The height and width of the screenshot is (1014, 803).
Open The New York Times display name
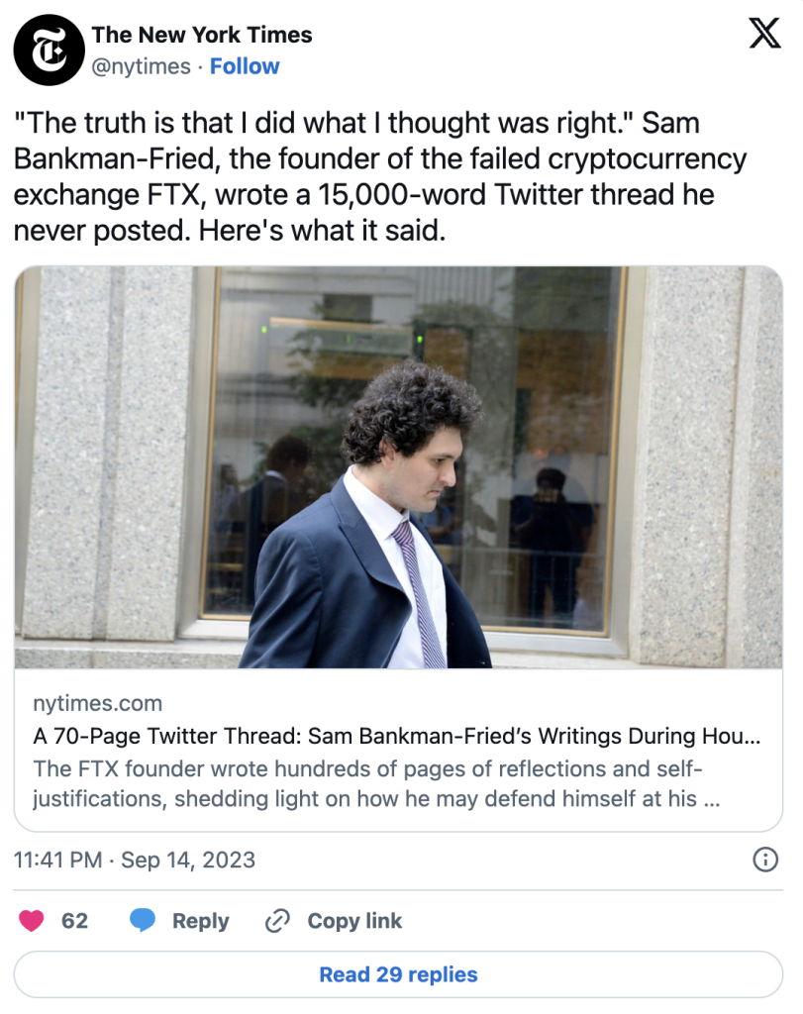tap(202, 35)
